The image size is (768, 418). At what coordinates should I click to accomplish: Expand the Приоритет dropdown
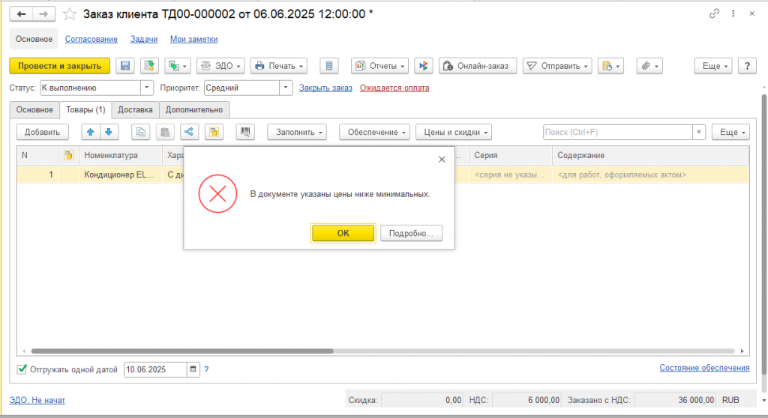286,88
